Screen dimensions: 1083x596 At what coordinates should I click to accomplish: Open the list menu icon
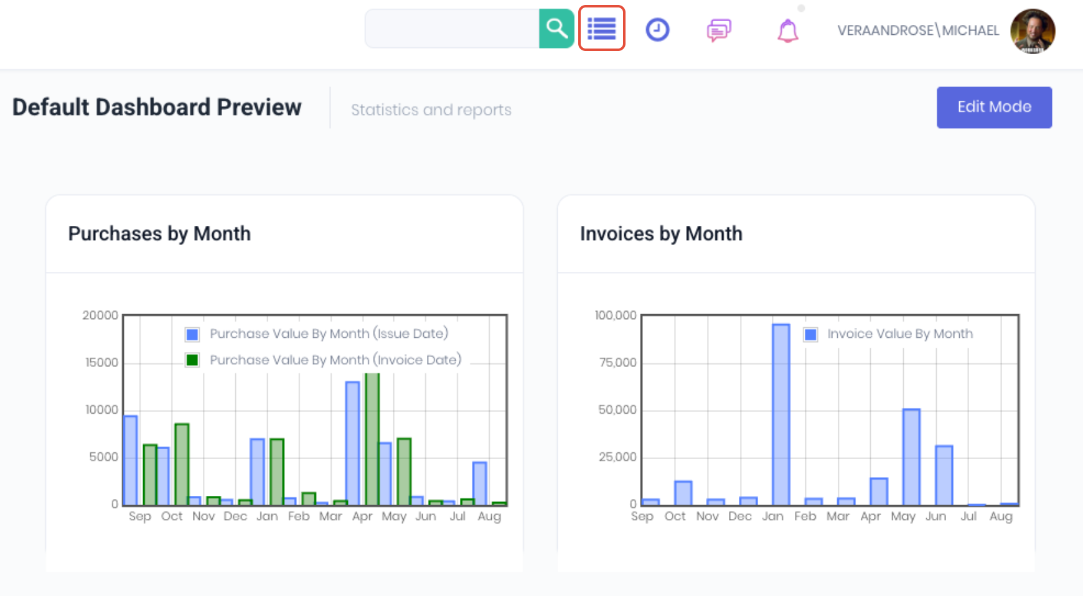coord(601,29)
